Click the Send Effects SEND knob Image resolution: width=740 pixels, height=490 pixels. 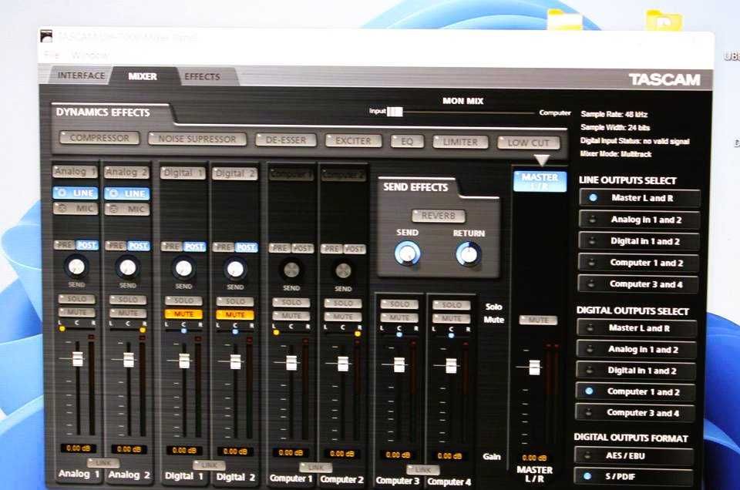407,253
